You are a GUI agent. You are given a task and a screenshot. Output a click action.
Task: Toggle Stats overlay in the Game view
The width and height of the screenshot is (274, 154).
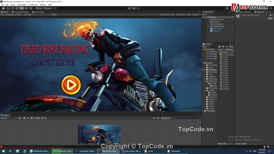[x=189, y=15]
